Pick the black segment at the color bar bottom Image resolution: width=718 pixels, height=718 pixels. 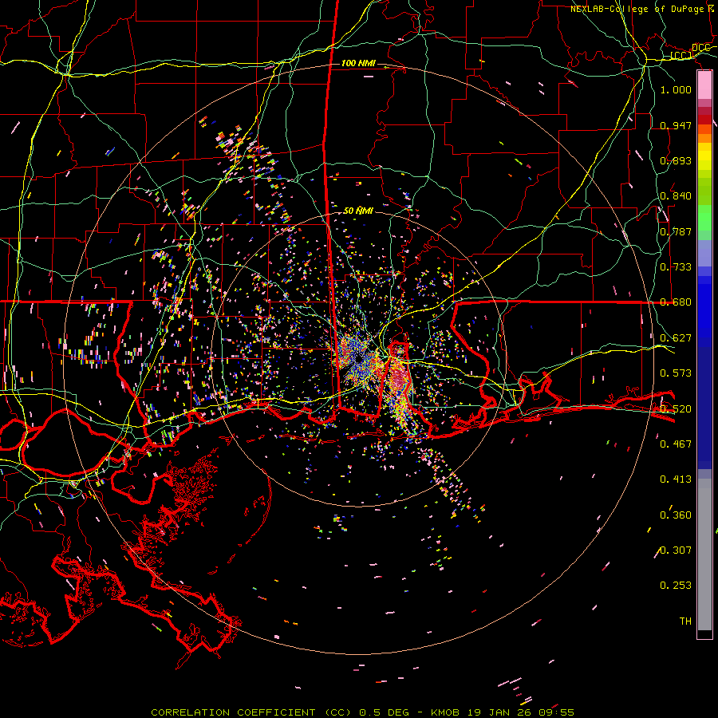704,634
